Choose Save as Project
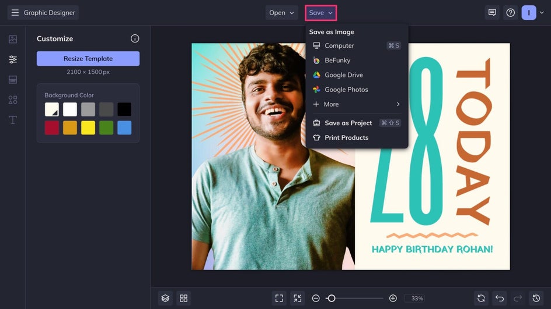The image size is (551, 309). point(357,123)
